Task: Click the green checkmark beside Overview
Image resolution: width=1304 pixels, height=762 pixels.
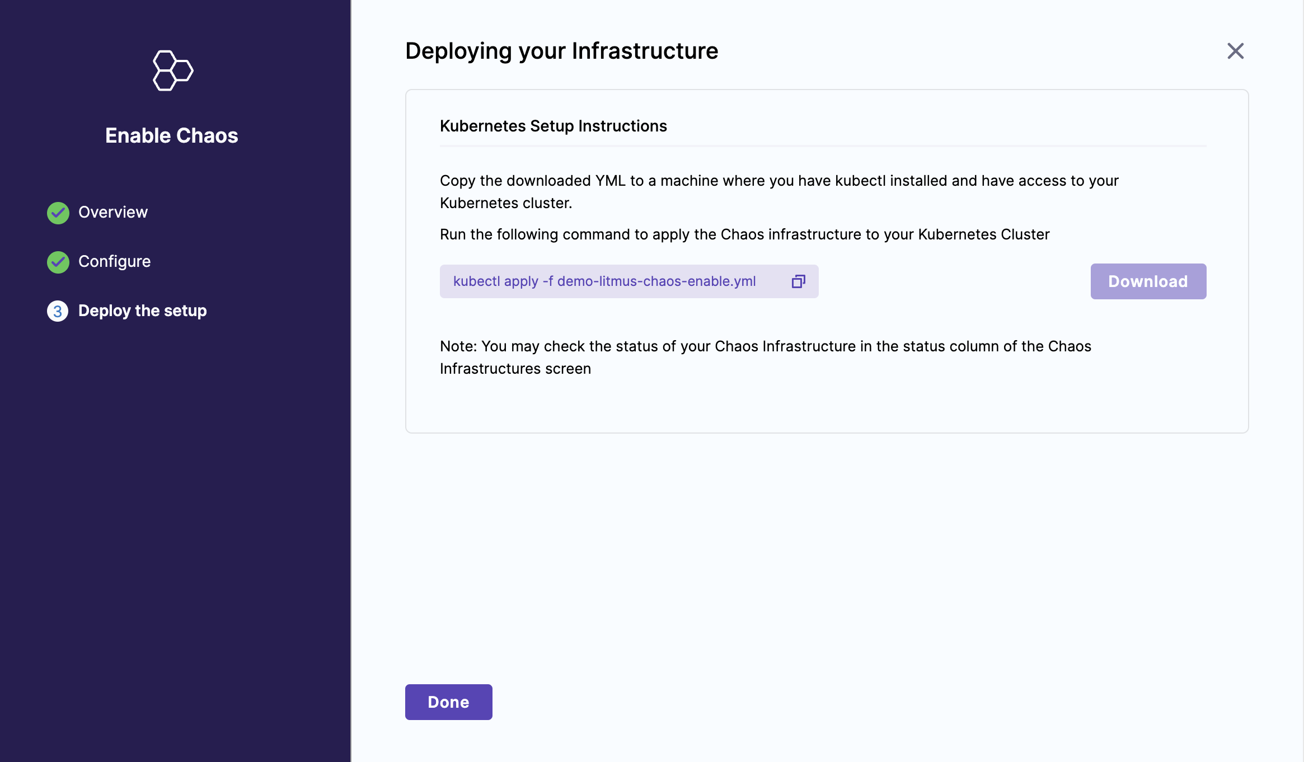Action: tap(58, 213)
